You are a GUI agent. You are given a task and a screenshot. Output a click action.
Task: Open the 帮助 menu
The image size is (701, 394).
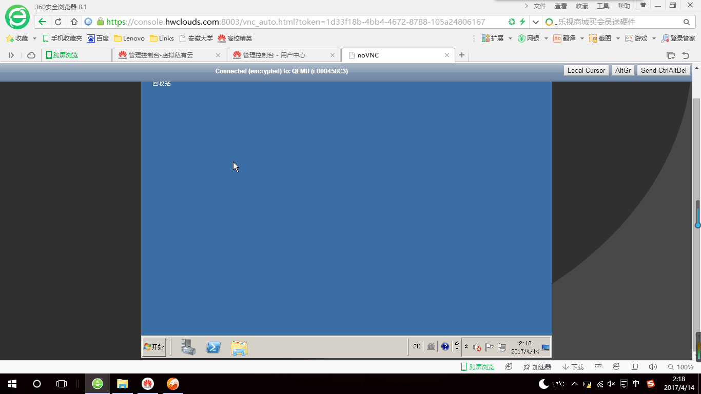click(x=624, y=6)
